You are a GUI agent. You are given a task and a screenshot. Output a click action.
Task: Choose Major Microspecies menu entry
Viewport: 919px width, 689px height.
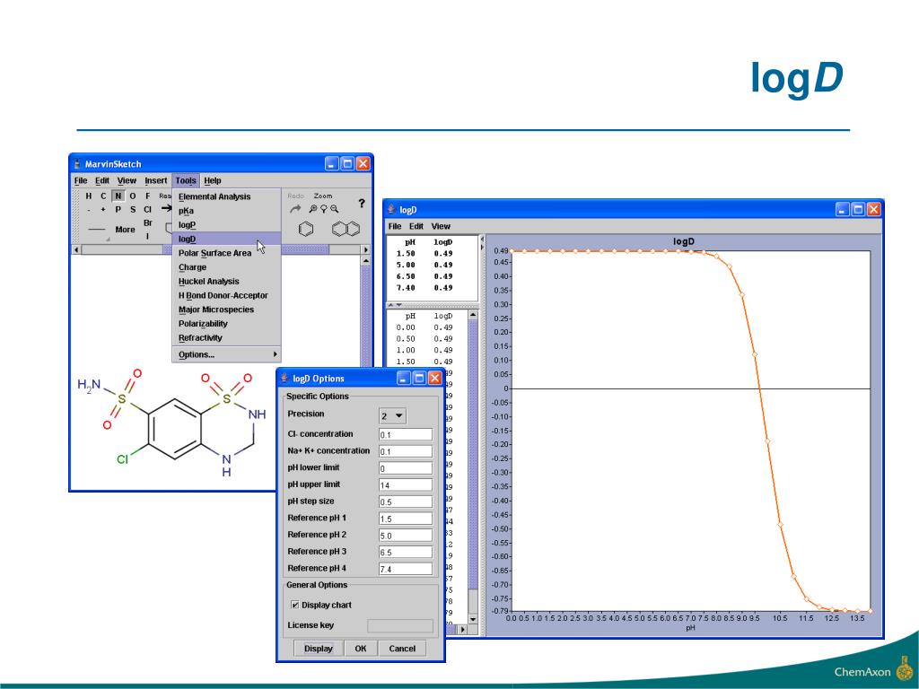(x=226, y=310)
